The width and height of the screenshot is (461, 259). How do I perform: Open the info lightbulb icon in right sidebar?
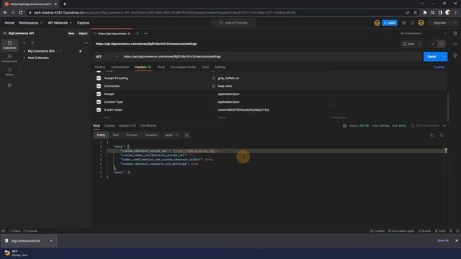coord(455,55)
